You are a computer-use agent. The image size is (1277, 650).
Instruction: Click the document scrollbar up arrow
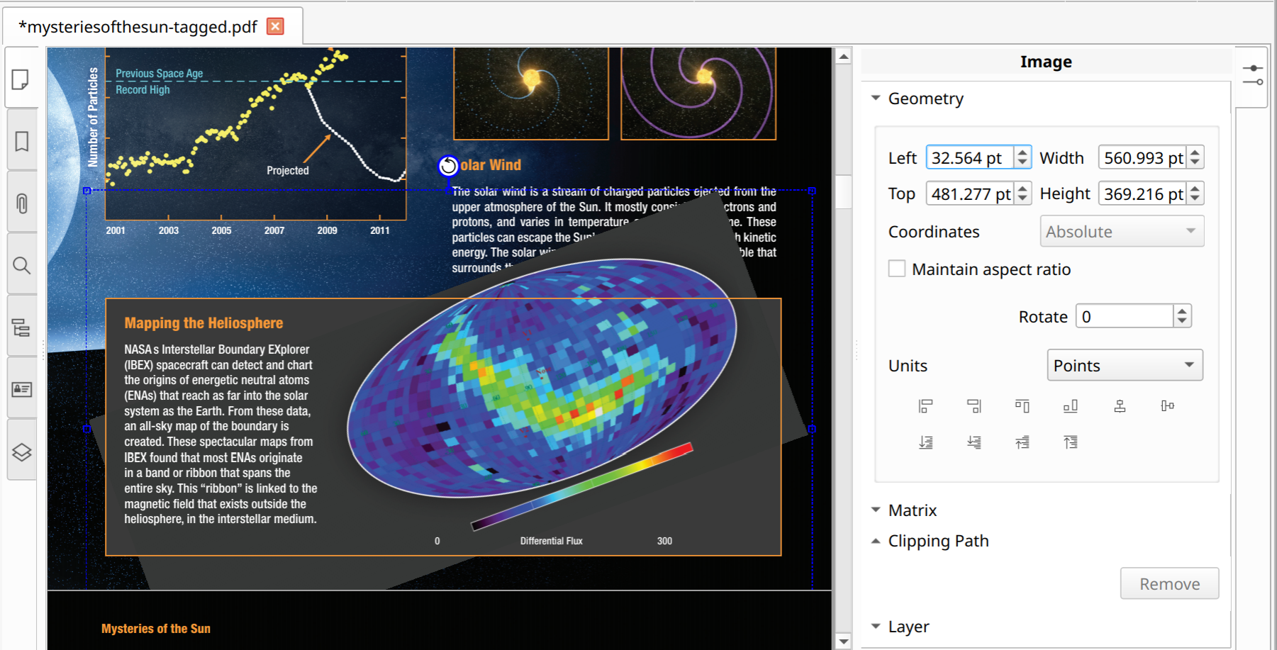point(843,57)
